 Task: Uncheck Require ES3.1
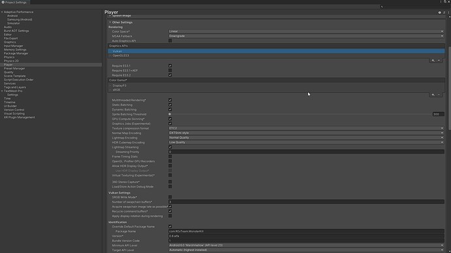point(170,65)
